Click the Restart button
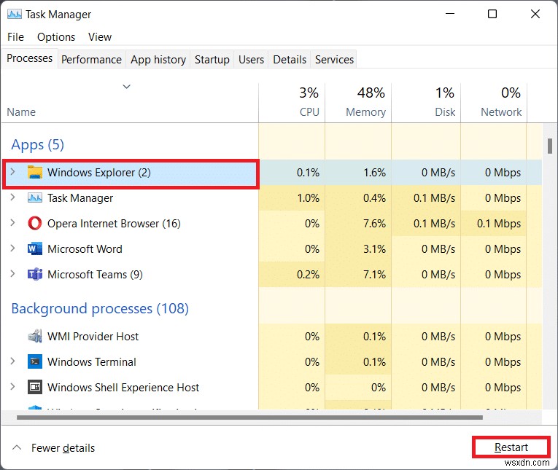 click(x=511, y=447)
